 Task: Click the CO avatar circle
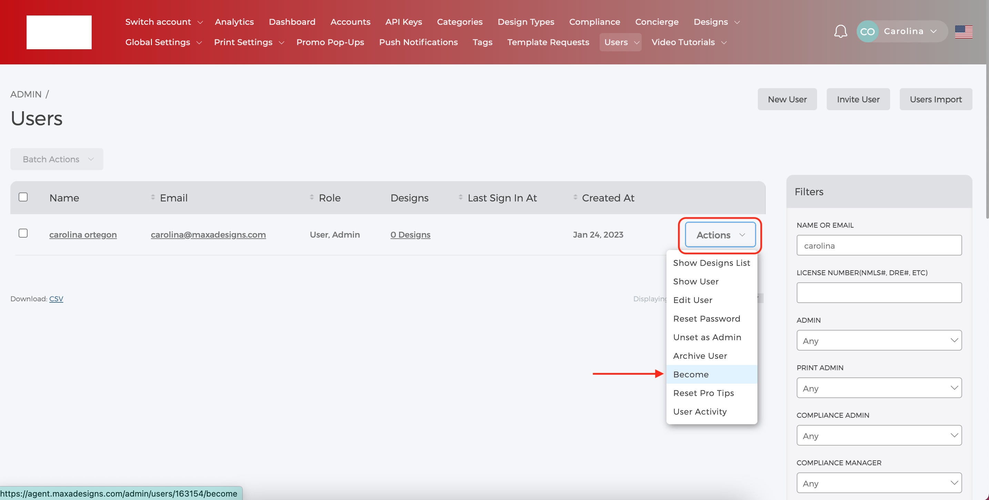(x=867, y=31)
